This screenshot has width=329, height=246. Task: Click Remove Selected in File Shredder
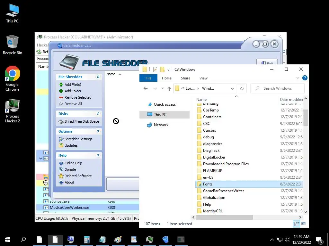click(x=75, y=97)
